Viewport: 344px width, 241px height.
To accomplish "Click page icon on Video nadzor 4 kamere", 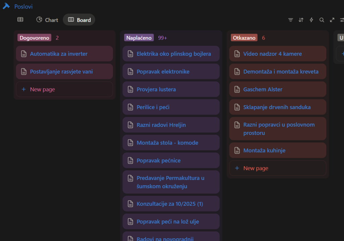I will pos(237,54).
